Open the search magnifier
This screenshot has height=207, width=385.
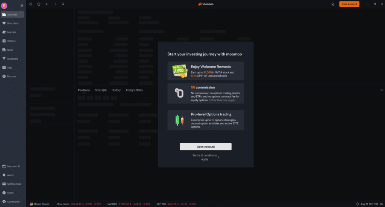[x=63, y=4]
